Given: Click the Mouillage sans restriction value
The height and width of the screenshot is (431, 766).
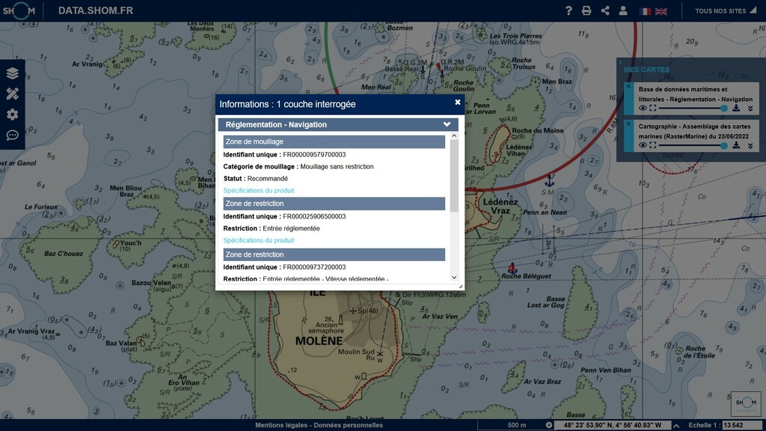Looking at the screenshot, I should 337,167.
